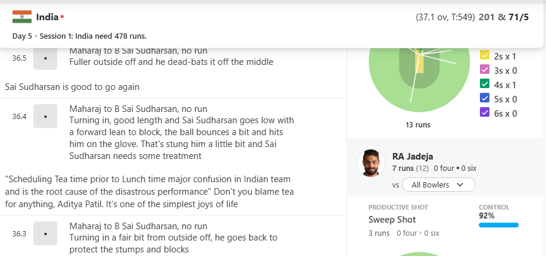Toggle the 3s runs checkbox
This screenshot has width=546, height=256.
click(x=485, y=70)
